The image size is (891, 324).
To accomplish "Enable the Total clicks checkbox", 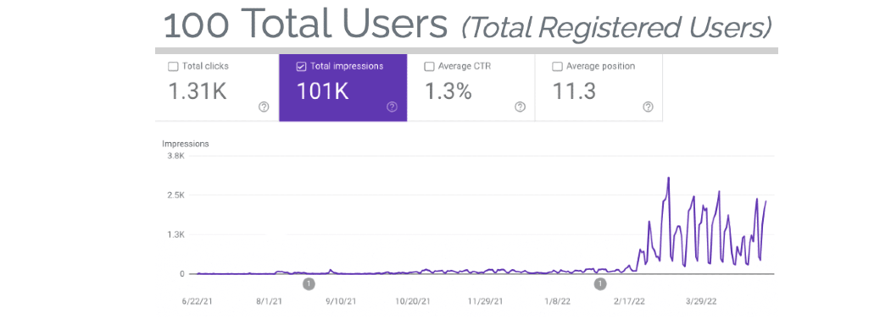I will [x=173, y=66].
